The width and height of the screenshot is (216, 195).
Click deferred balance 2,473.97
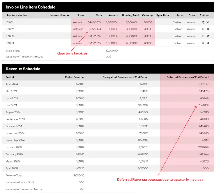pos(203,84)
